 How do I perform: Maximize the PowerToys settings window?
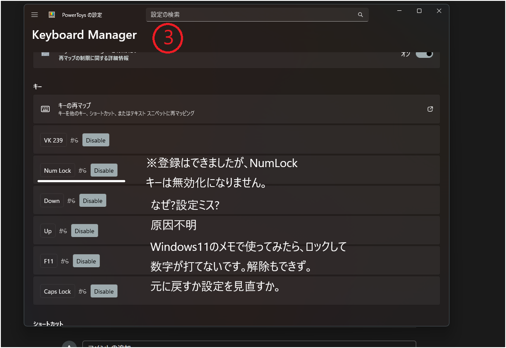tap(419, 11)
